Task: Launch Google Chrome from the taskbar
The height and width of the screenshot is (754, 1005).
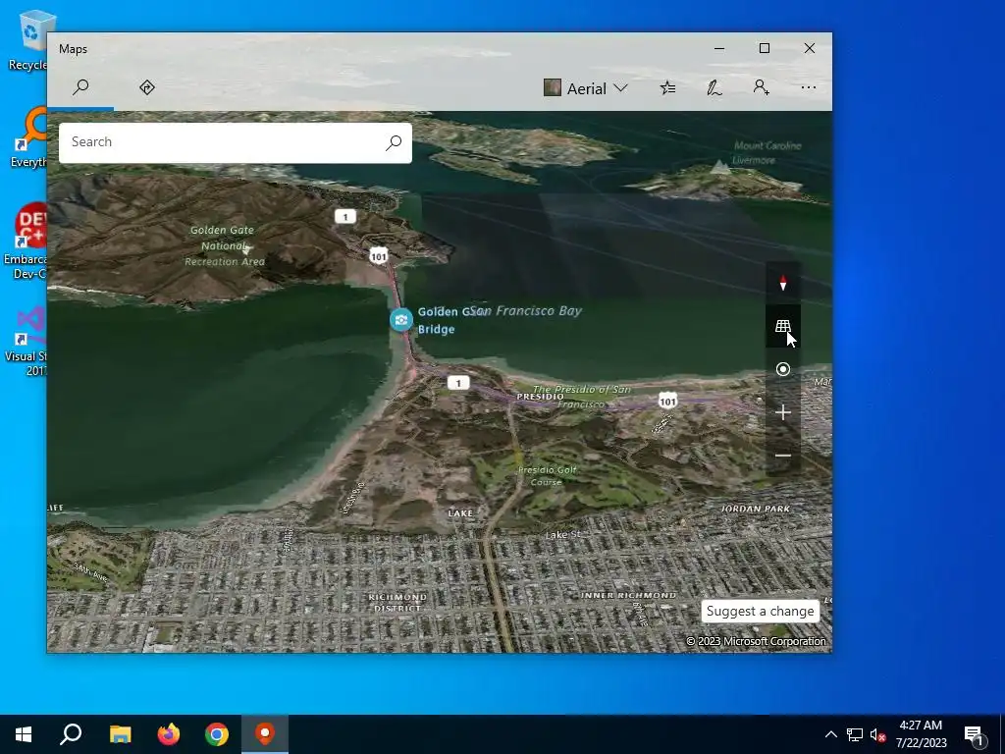Action: 217,734
